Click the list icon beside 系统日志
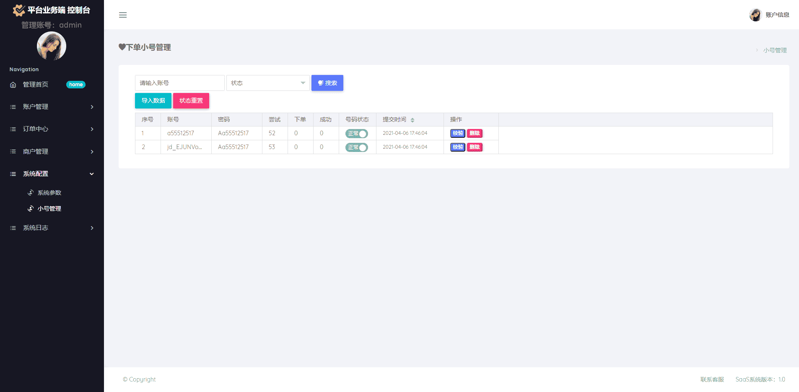799x392 pixels. [13, 228]
